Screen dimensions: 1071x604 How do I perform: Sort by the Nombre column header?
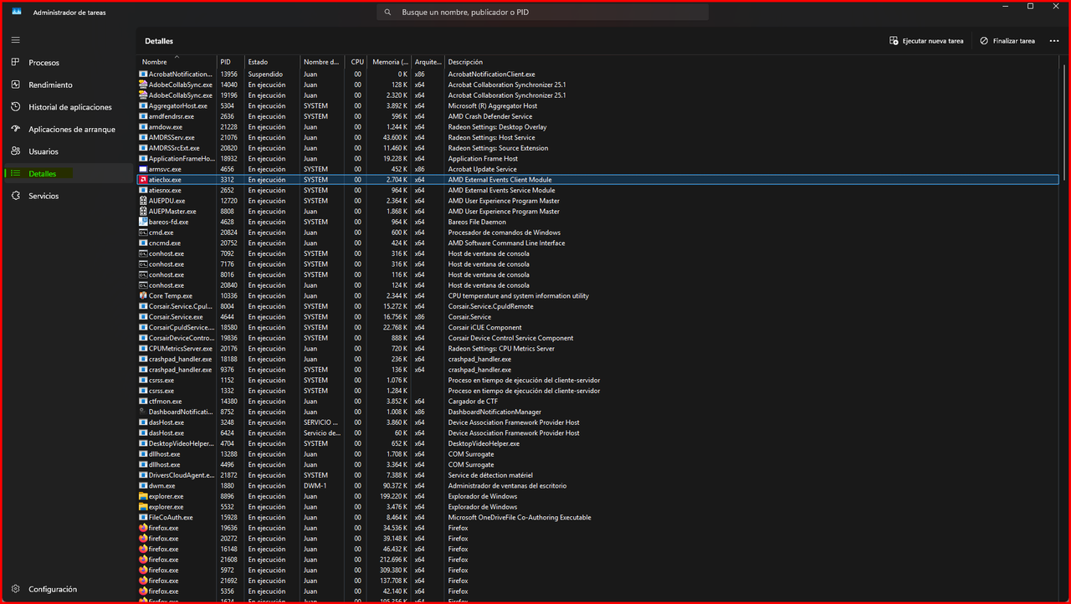(177, 62)
